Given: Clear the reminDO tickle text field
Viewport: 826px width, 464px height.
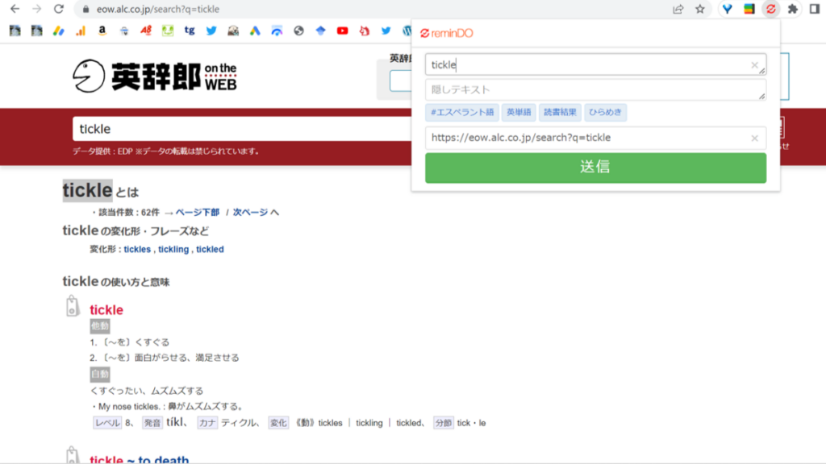Looking at the screenshot, I should [x=754, y=64].
